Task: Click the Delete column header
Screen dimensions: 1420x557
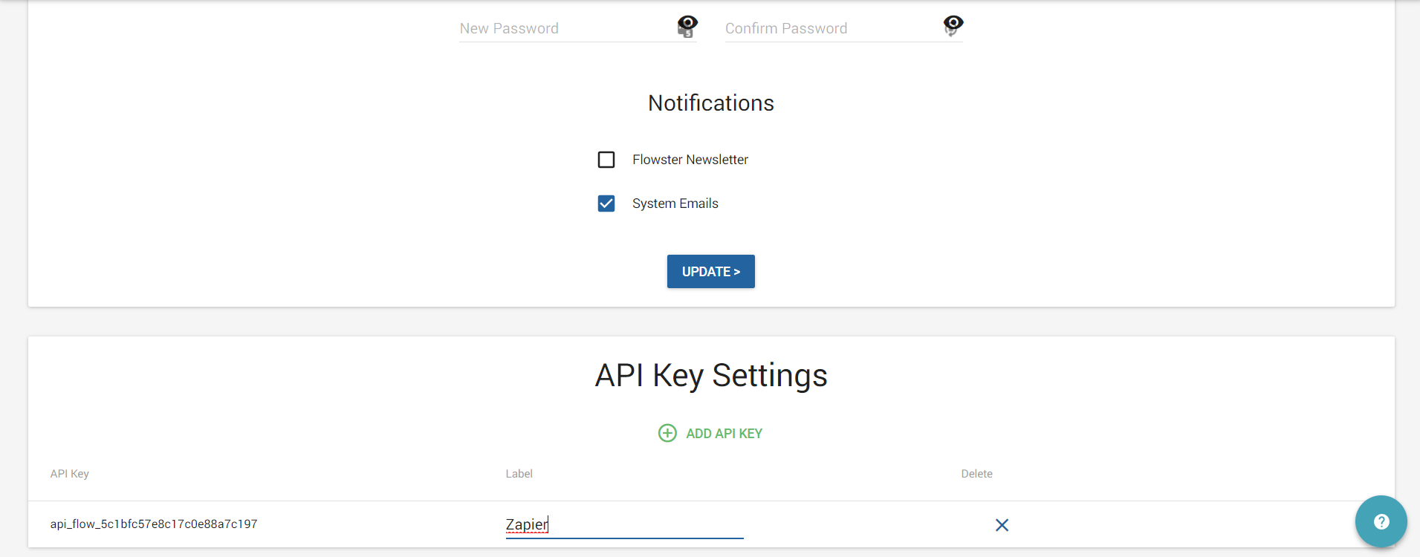Action: [977, 474]
